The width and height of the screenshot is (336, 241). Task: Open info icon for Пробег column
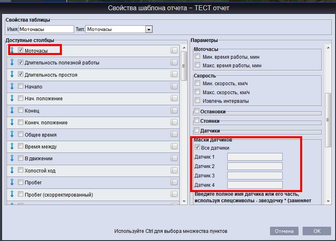[x=174, y=182]
